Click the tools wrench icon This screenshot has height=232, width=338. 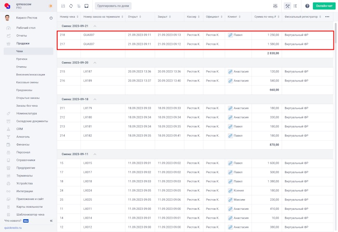[x=287, y=6]
